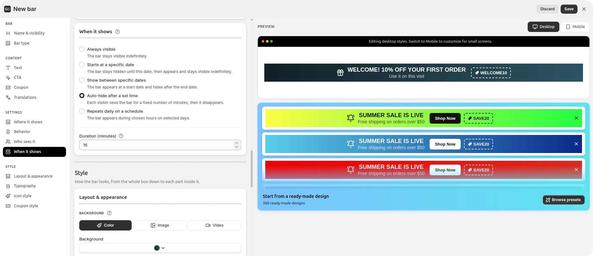The image size is (593, 256).
Task: Choose Repeats daily on a schedule
Action: 82,111
